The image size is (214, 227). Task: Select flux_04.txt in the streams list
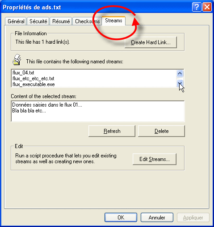tap(23, 73)
